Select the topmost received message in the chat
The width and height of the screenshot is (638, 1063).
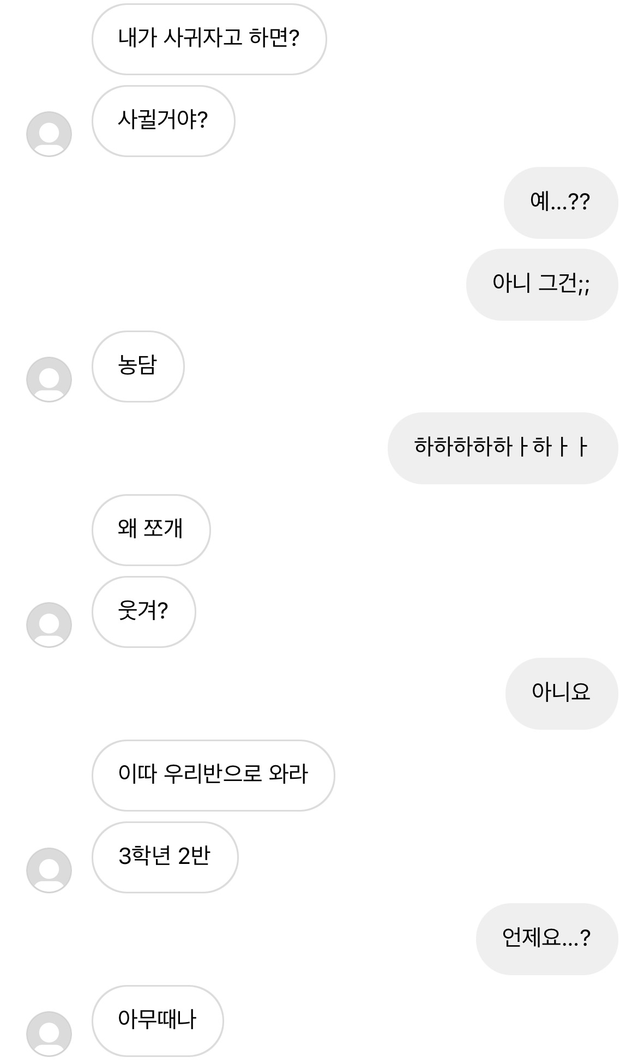pyautogui.click(x=209, y=39)
